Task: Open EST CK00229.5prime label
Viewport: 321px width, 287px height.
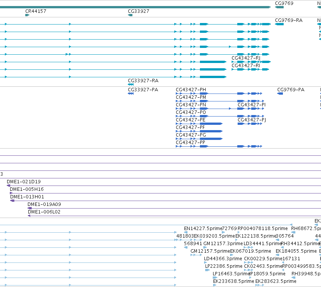Action: 263,259
